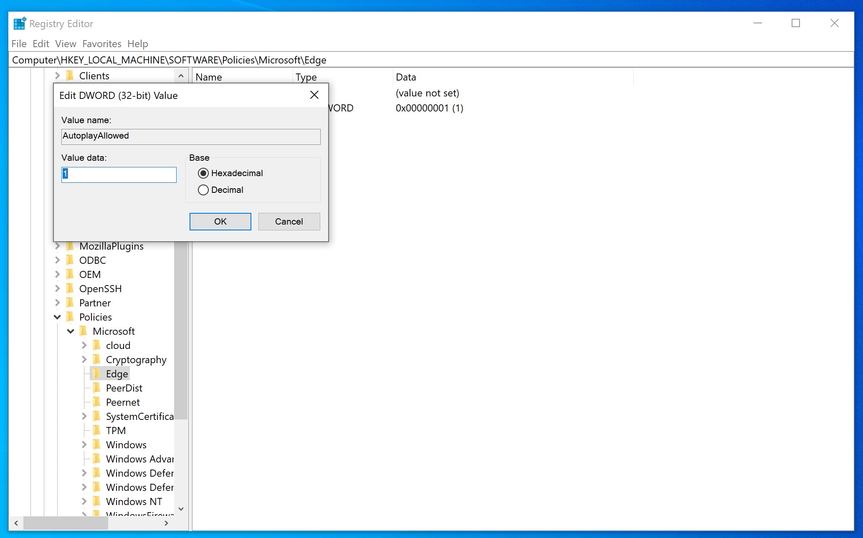Click the Windows NT folder icon
863x538 pixels.
coord(97,501)
